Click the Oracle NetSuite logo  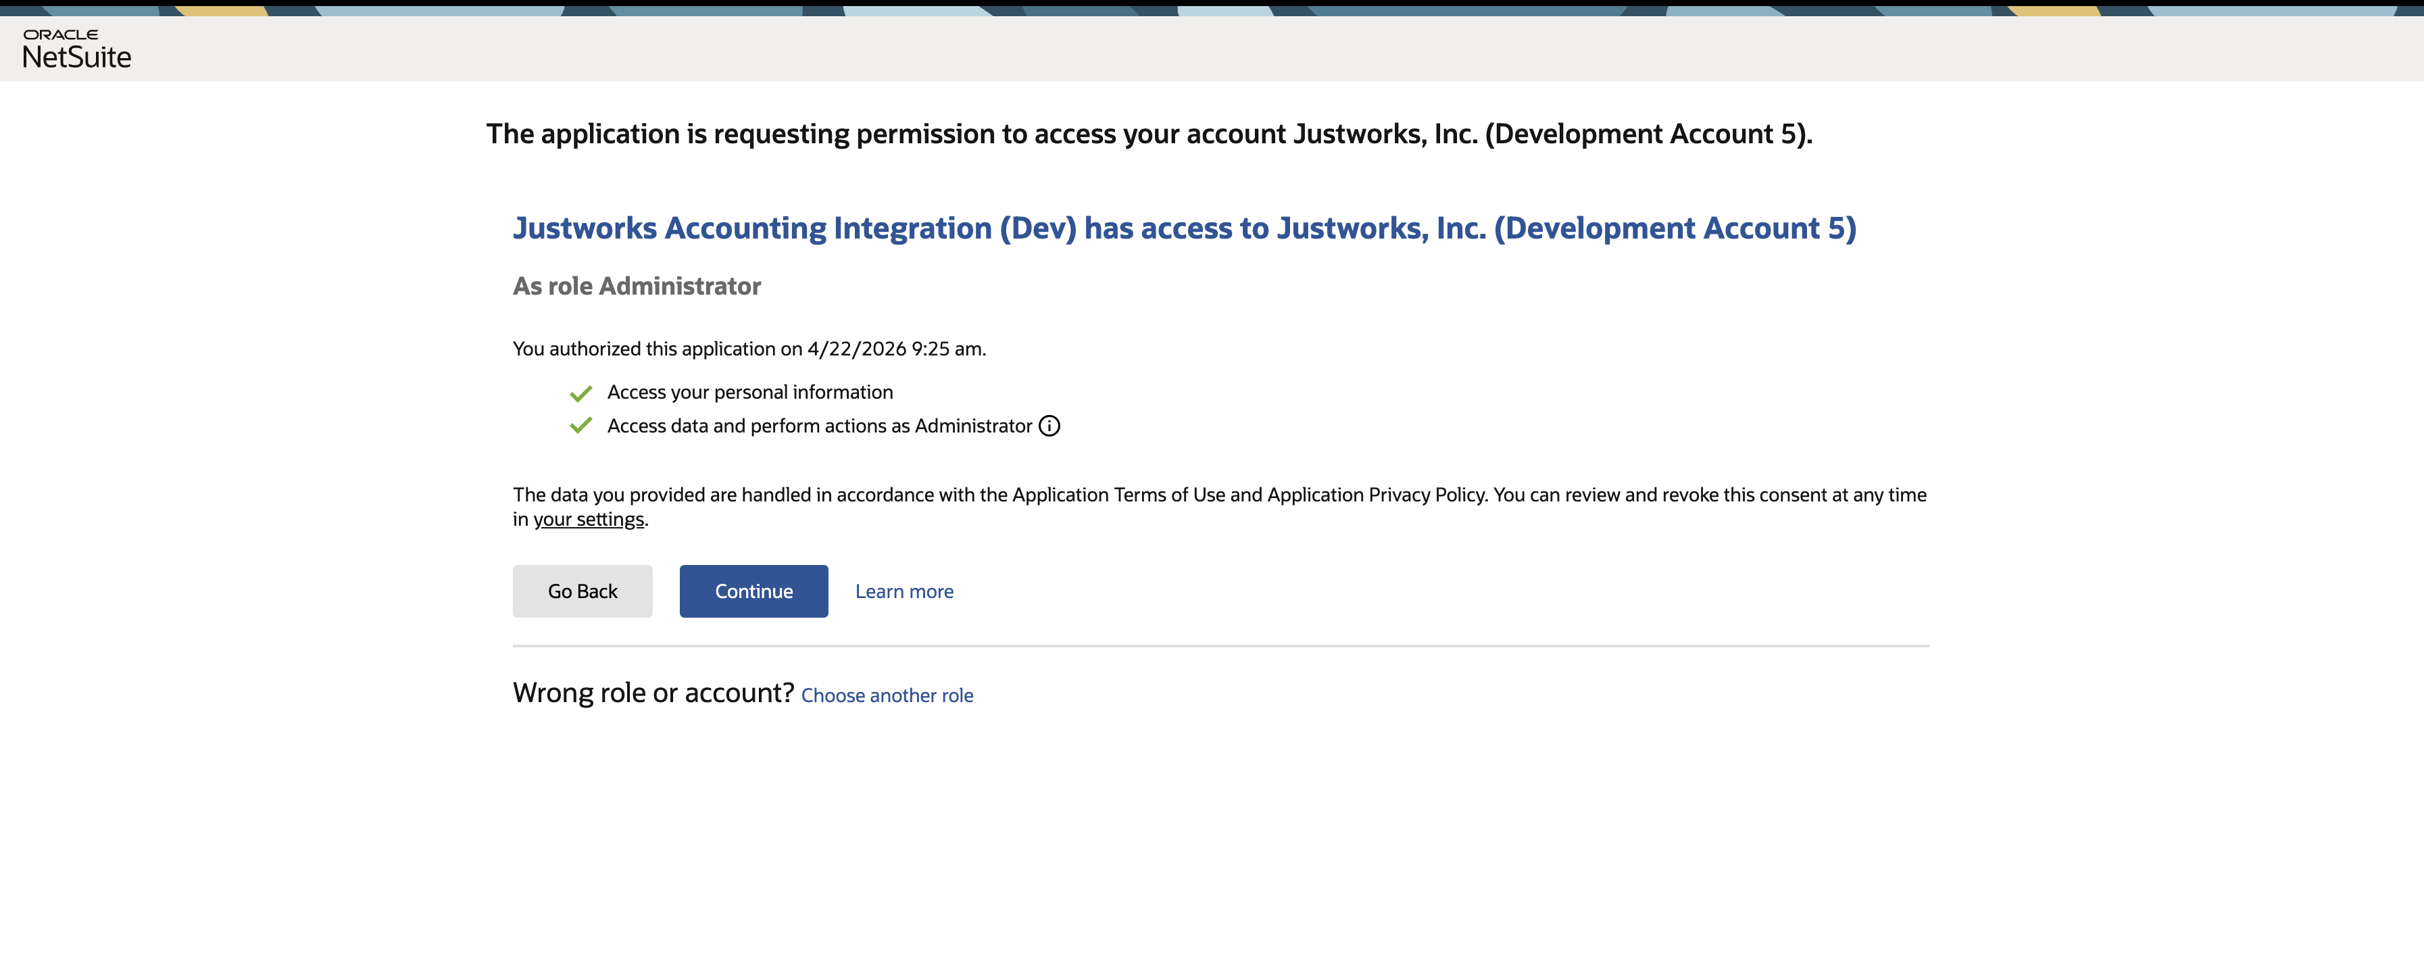point(76,50)
